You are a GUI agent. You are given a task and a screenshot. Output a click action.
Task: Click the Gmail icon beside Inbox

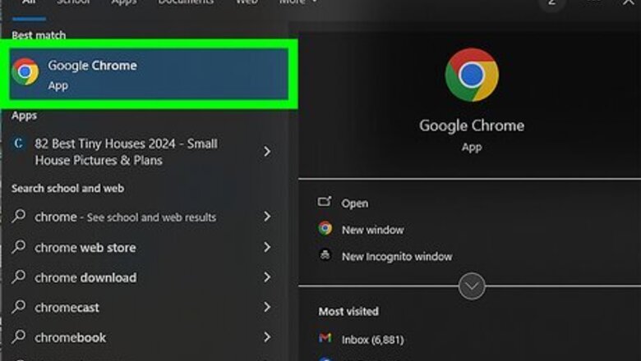[x=325, y=338]
